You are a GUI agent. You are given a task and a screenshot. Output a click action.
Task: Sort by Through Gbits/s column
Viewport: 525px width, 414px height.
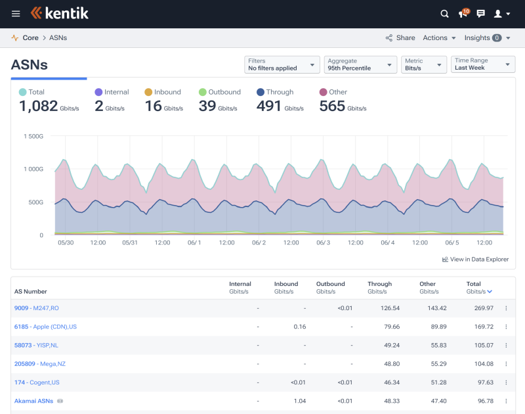coord(380,288)
